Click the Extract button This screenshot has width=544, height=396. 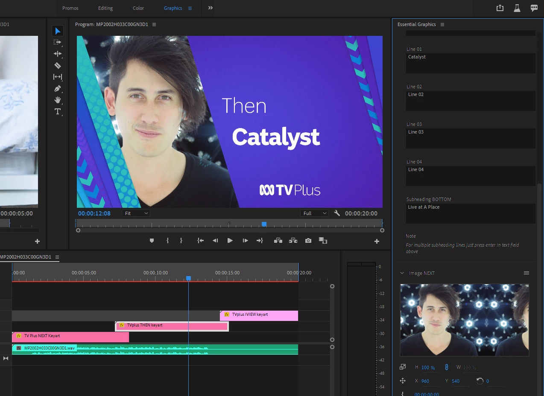293,241
